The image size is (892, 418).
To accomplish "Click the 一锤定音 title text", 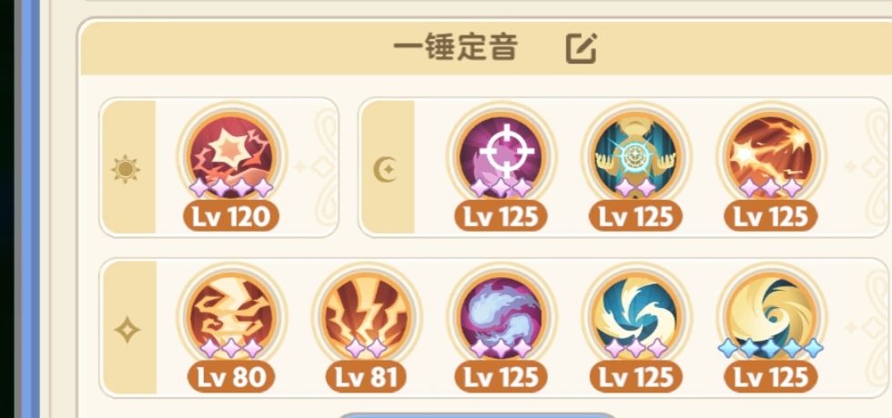I will (x=456, y=48).
